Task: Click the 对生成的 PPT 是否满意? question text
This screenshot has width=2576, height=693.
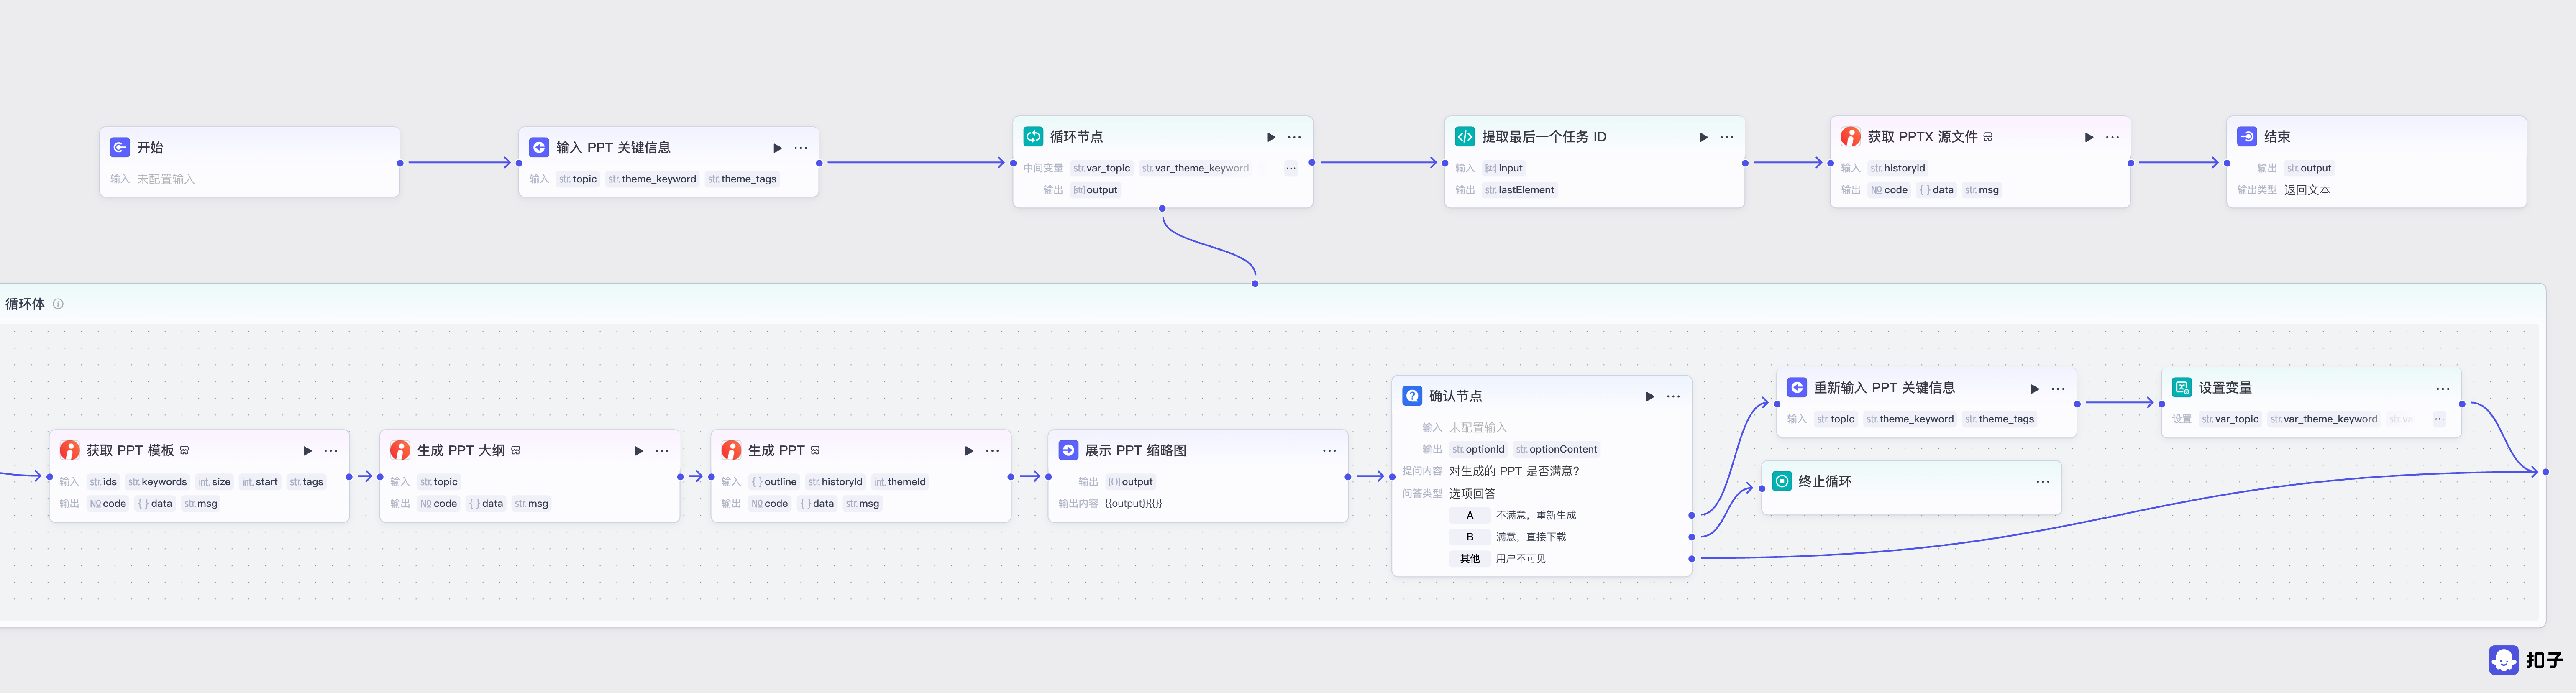Action: coord(1514,471)
